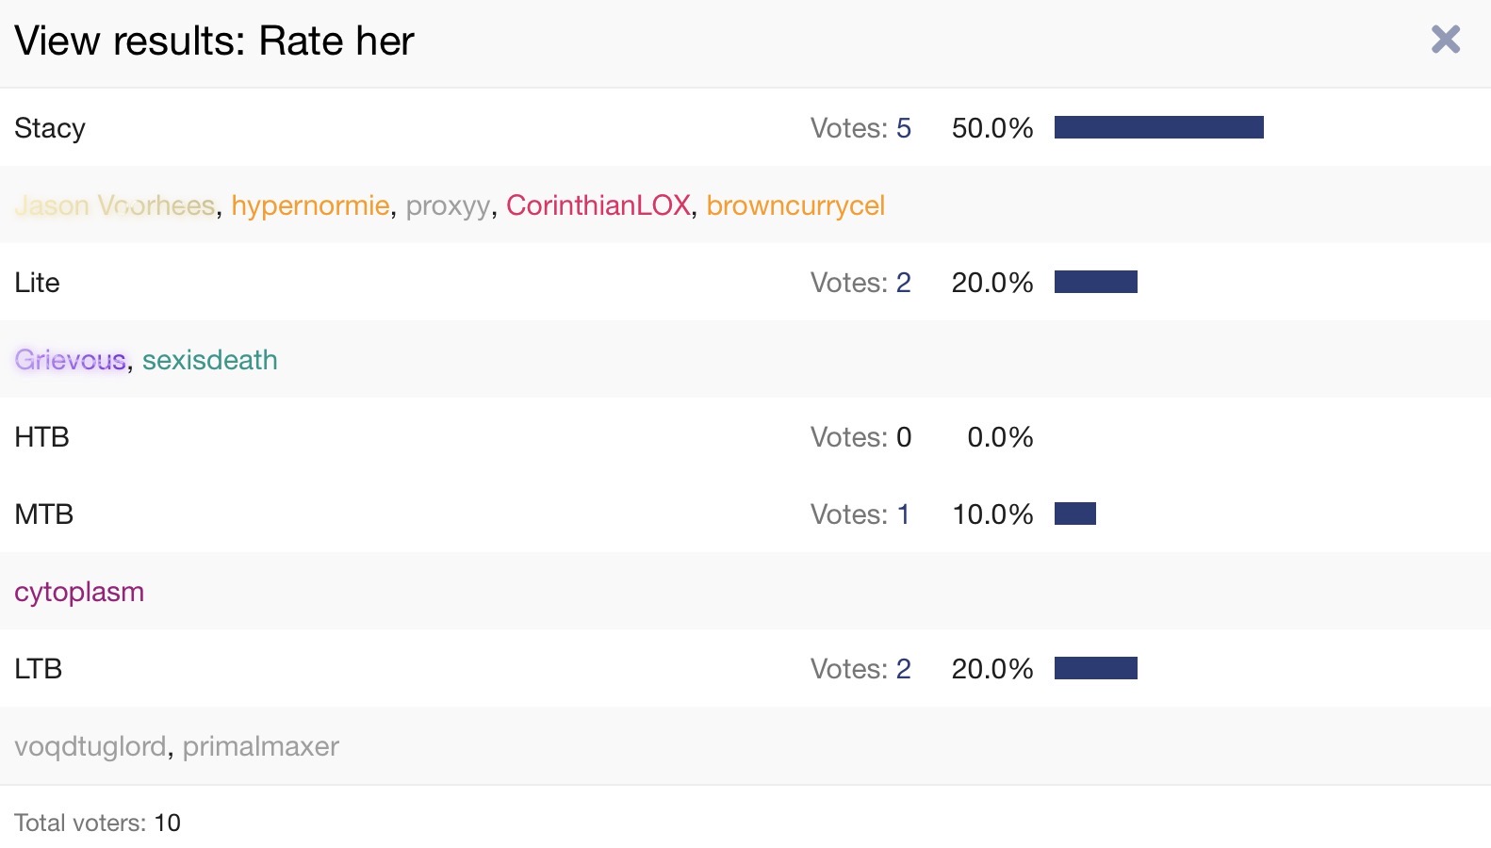Image resolution: width=1491 pixels, height=848 pixels.
Task: Click the Grievous username
Action: tap(71, 360)
